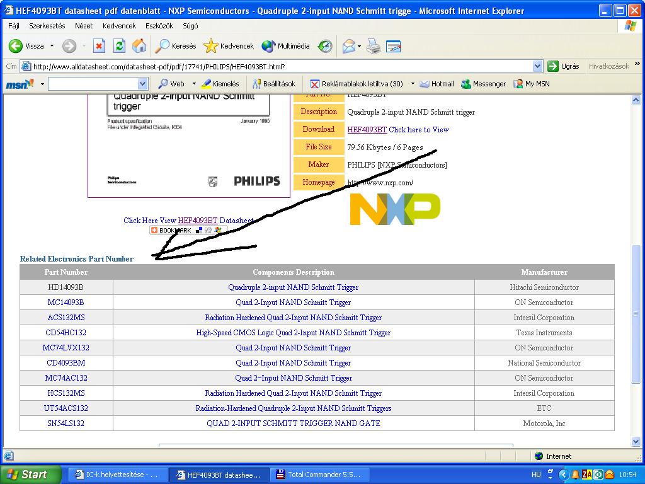This screenshot has width=645, height=484.
Task: Click the http://www.nxp.com/ homepage link
Action: click(x=380, y=183)
